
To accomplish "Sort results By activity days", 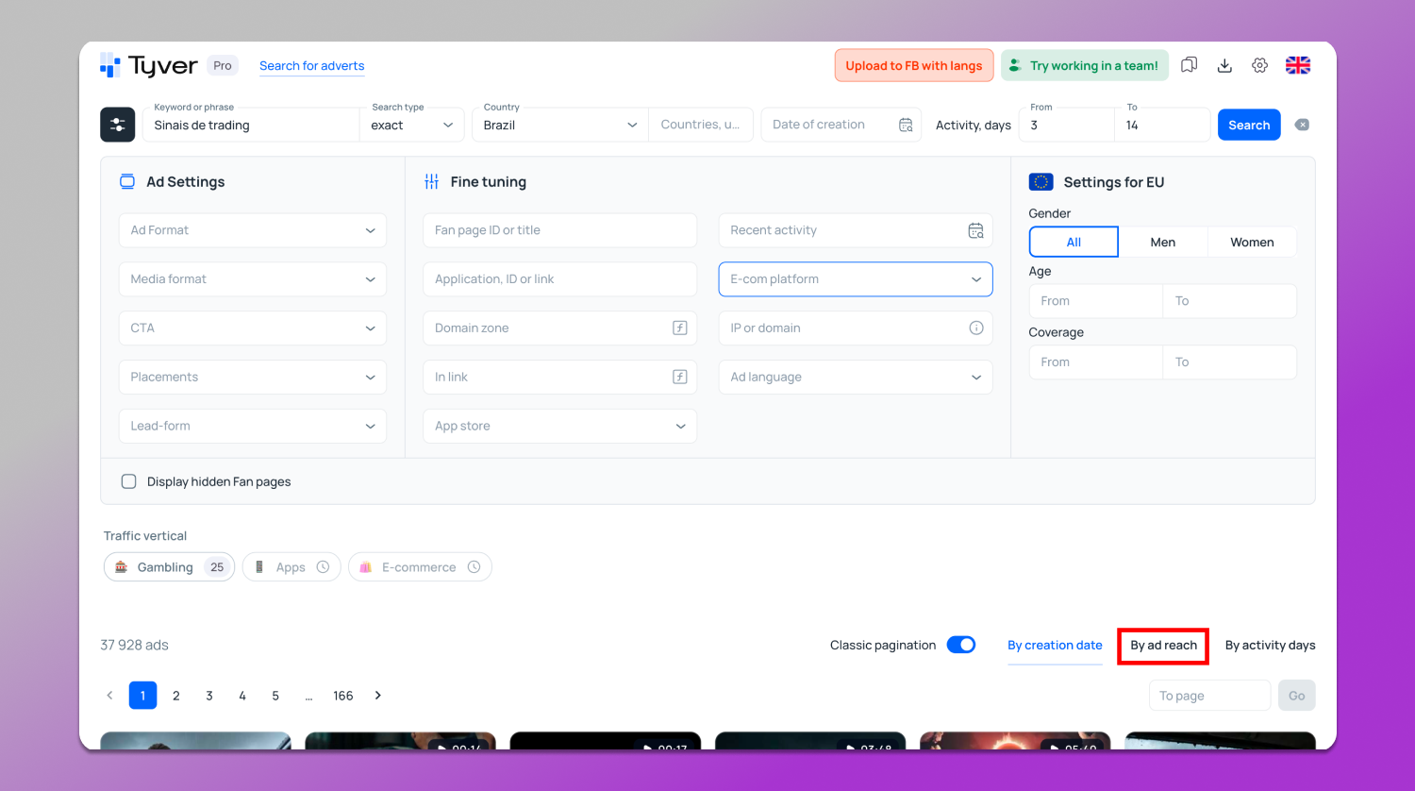I will 1270,646.
